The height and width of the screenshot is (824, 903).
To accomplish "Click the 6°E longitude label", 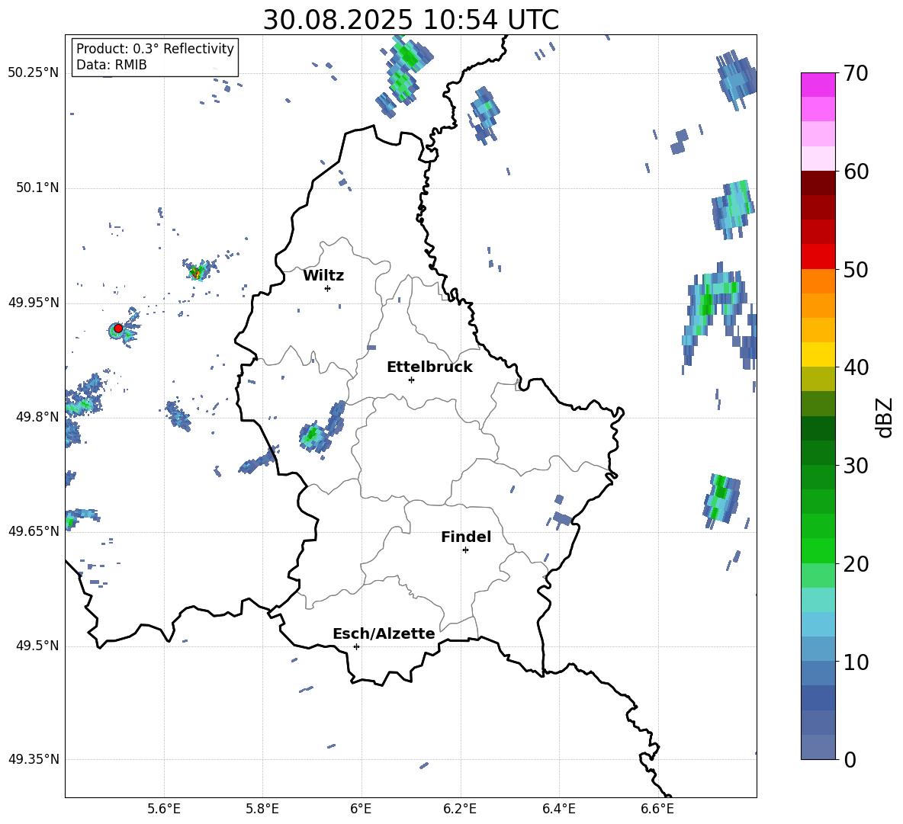I will click(x=361, y=809).
